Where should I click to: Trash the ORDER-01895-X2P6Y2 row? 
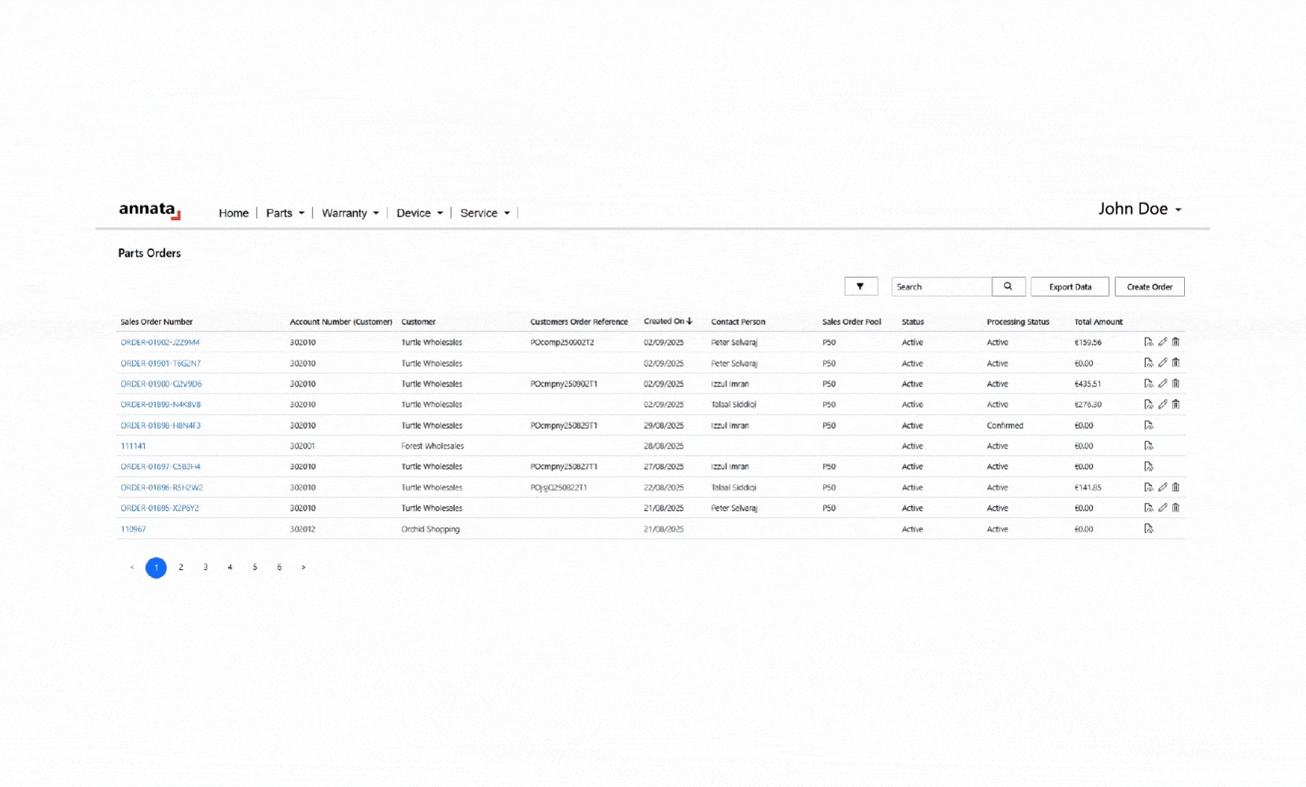click(1175, 508)
